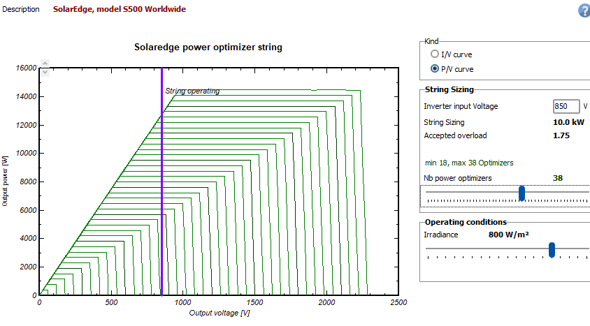This screenshot has width=590, height=326.
Task: Click the 'String operating' label in chart
Action: (x=192, y=91)
